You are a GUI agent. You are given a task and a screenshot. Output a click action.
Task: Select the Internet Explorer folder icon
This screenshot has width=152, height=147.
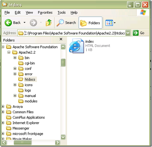pyautogui.click(x=9, y=123)
